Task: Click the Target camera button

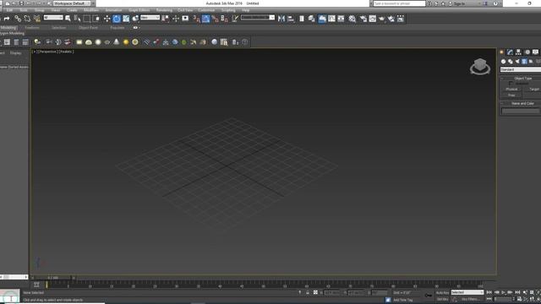Action: click(533, 90)
